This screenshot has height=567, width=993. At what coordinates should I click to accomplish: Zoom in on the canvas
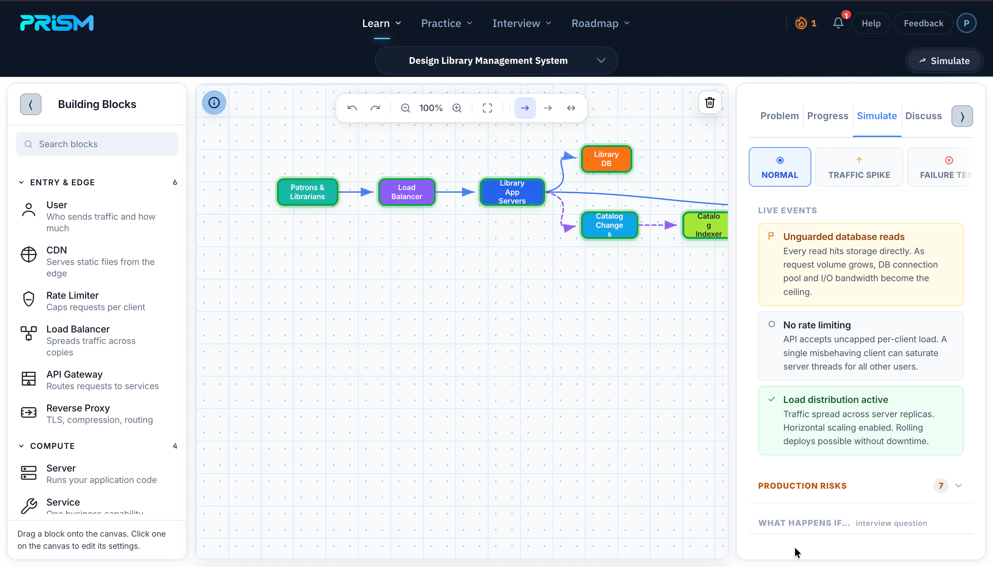tap(457, 108)
